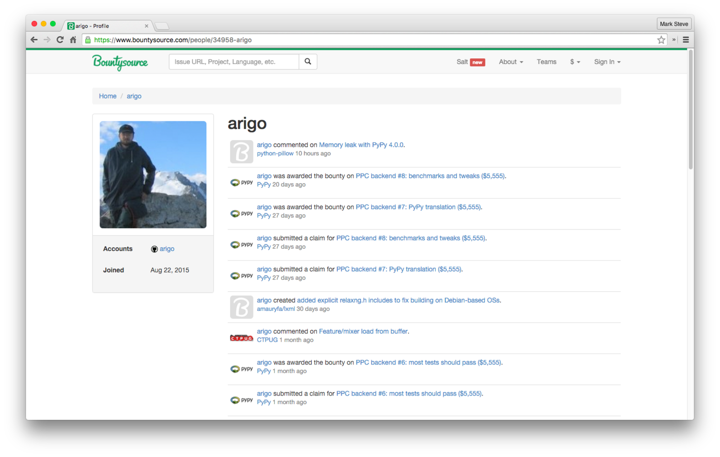Screen dimensions: 720x457
Task: Click arigo name in Feature/mixer comment entry
Action: tap(264, 331)
